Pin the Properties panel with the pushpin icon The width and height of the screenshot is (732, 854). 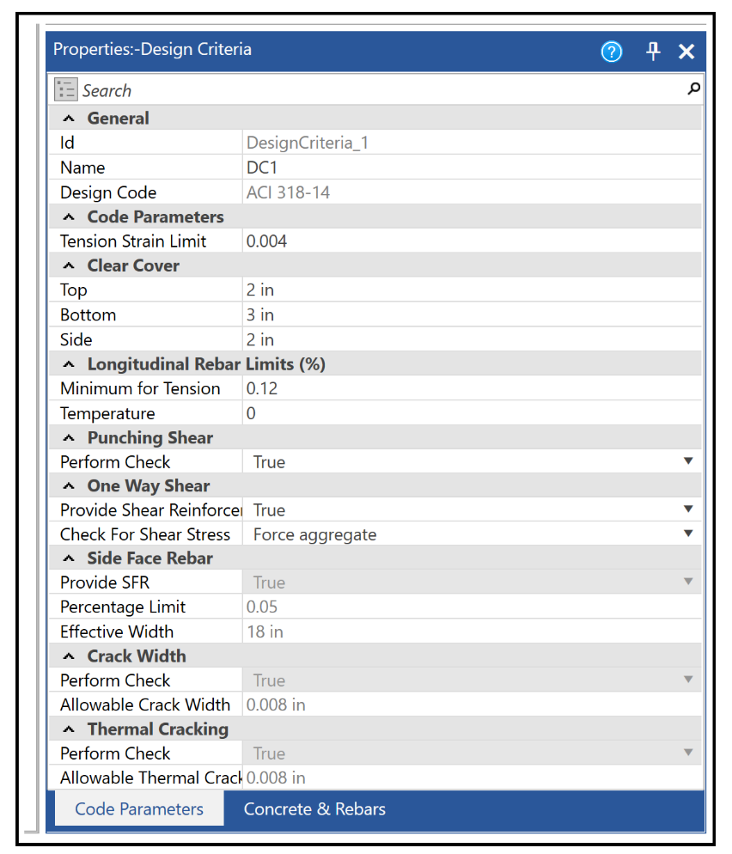coord(653,52)
